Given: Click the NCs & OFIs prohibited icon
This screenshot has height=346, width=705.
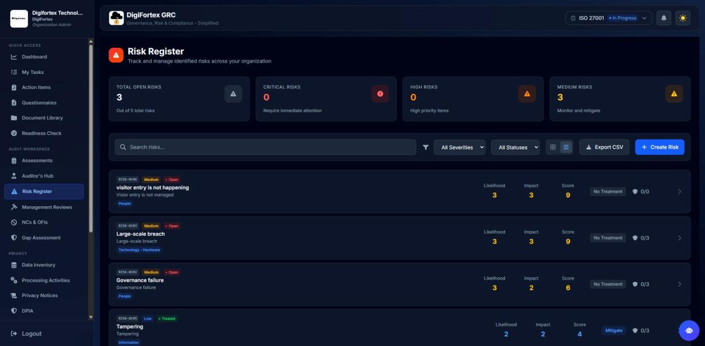Looking at the screenshot, I should (x=14, y=222).
